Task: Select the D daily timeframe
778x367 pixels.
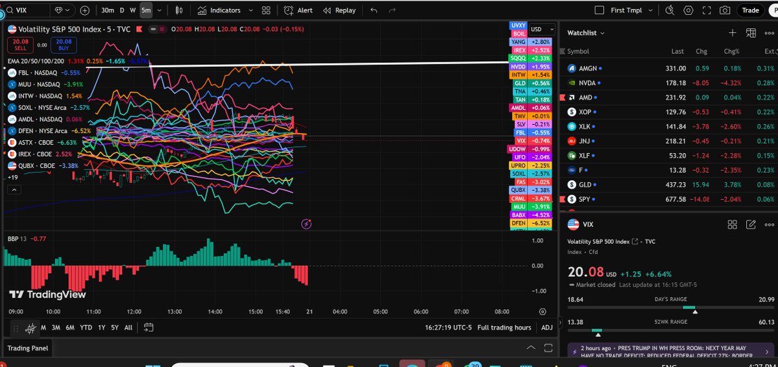Action: point(122,10)
